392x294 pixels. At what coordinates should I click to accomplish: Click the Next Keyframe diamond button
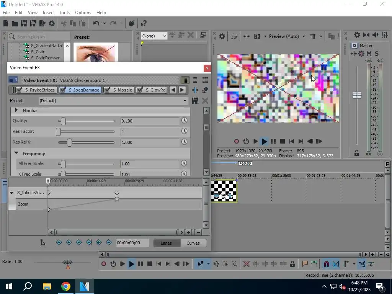79,242
